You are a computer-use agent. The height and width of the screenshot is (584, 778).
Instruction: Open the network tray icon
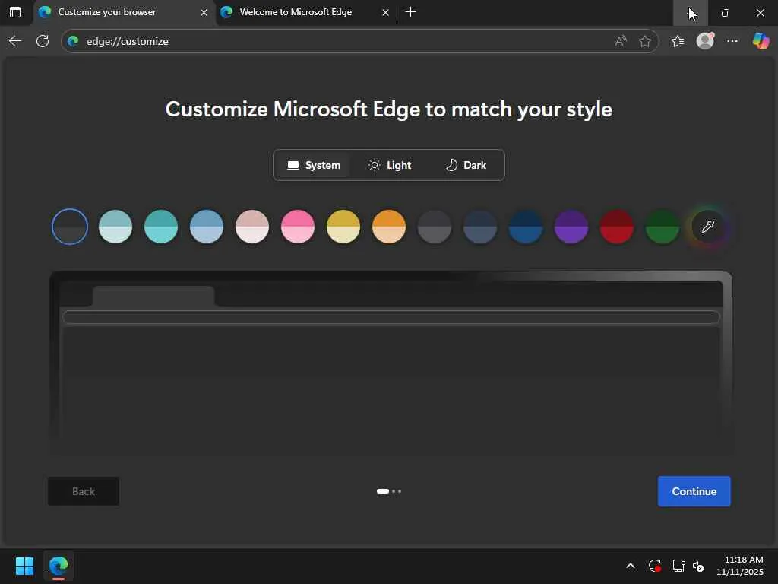[678, 566]
